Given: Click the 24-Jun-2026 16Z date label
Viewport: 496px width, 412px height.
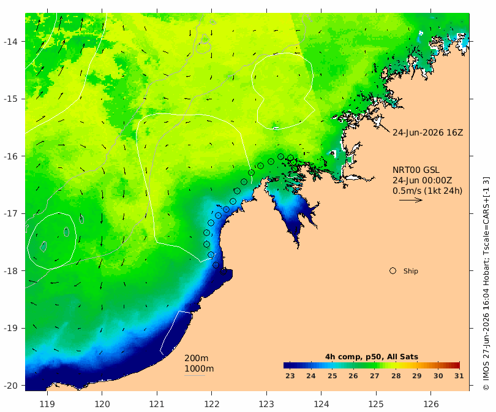Looking at the screenshot, I should point(427,132).
